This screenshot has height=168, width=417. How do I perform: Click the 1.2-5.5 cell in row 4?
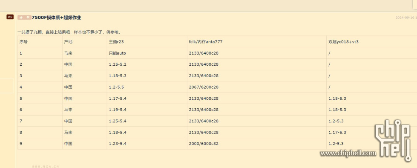point(147,87)
